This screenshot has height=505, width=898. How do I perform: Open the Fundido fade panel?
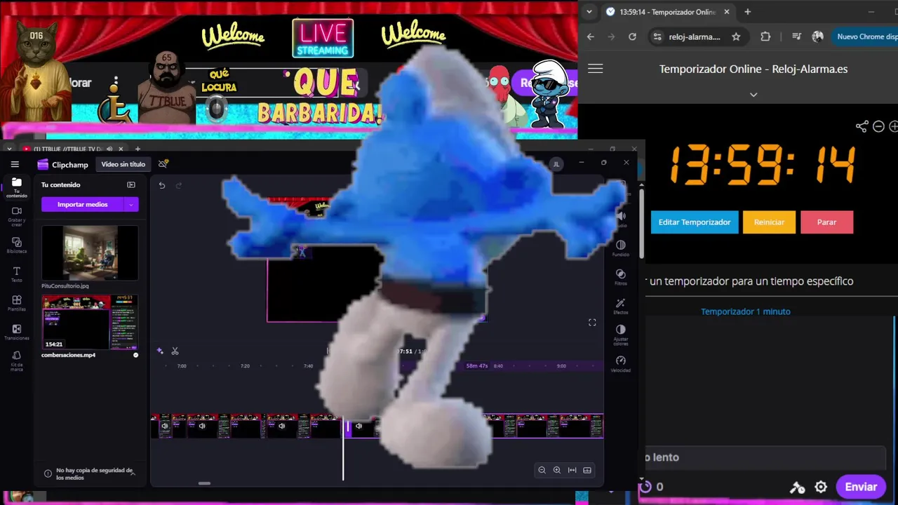coord(620,248)
